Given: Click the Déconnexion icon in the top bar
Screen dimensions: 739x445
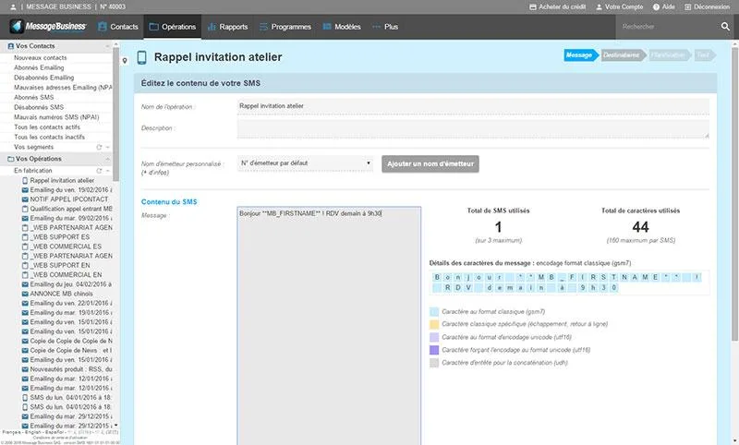Looking at the screenshot, I should click(687, 7).
